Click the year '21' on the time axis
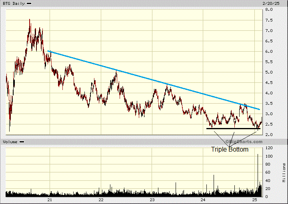The height and width of the screenshot is (204, 288). click(x=50, y=200)
